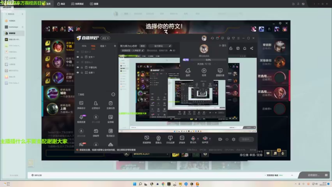This screenshot has height=187, width=332.
Task: Open the 主播任务 tool icon
Action: (x=110, y=105)
